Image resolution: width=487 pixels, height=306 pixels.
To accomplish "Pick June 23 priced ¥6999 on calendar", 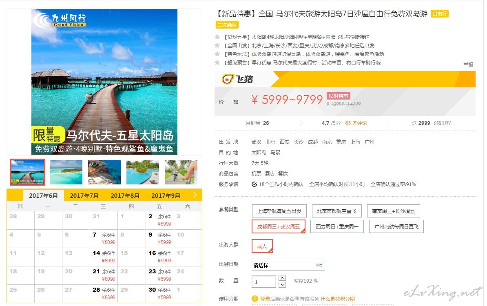I will click(159, 275).
